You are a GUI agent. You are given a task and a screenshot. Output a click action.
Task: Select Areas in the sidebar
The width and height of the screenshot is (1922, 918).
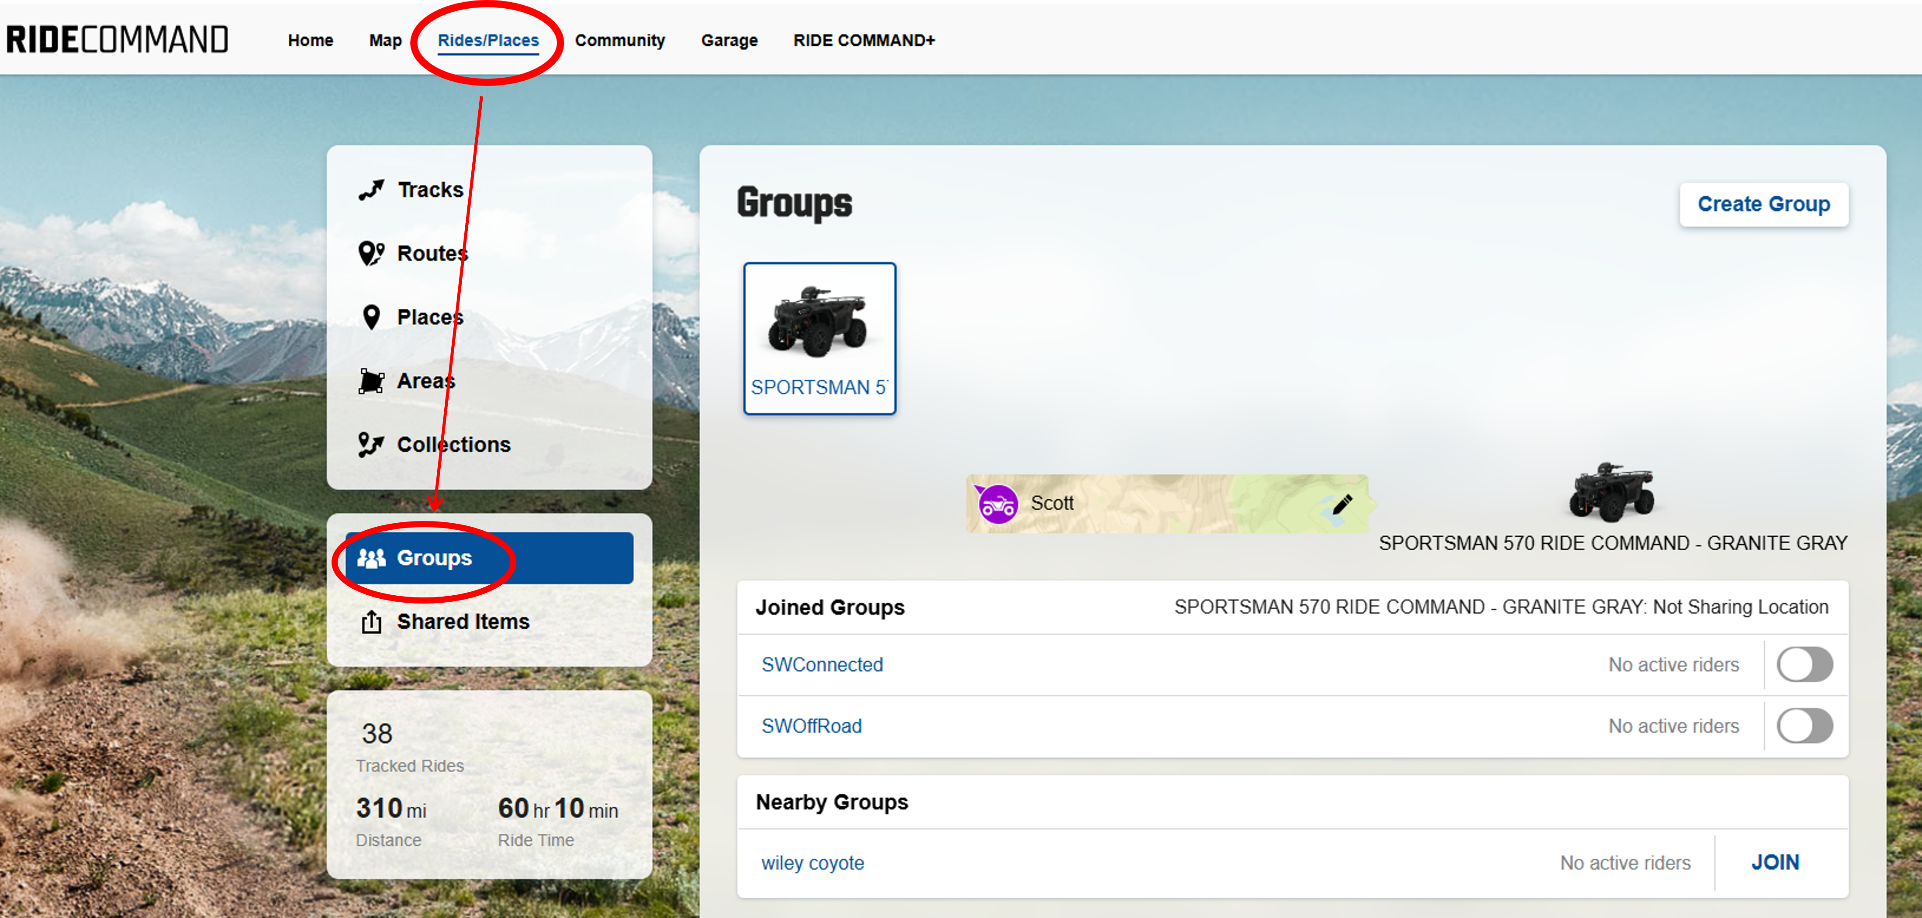(489, 381)
